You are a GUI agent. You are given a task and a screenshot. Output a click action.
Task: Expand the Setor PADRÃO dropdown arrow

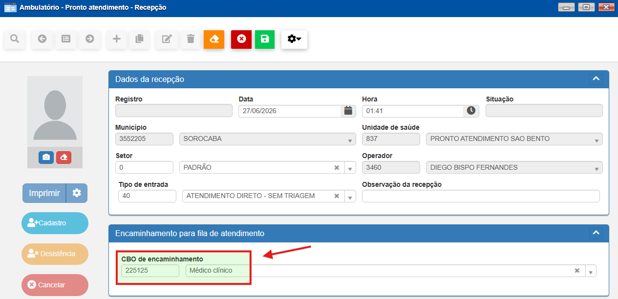point(350,168)
